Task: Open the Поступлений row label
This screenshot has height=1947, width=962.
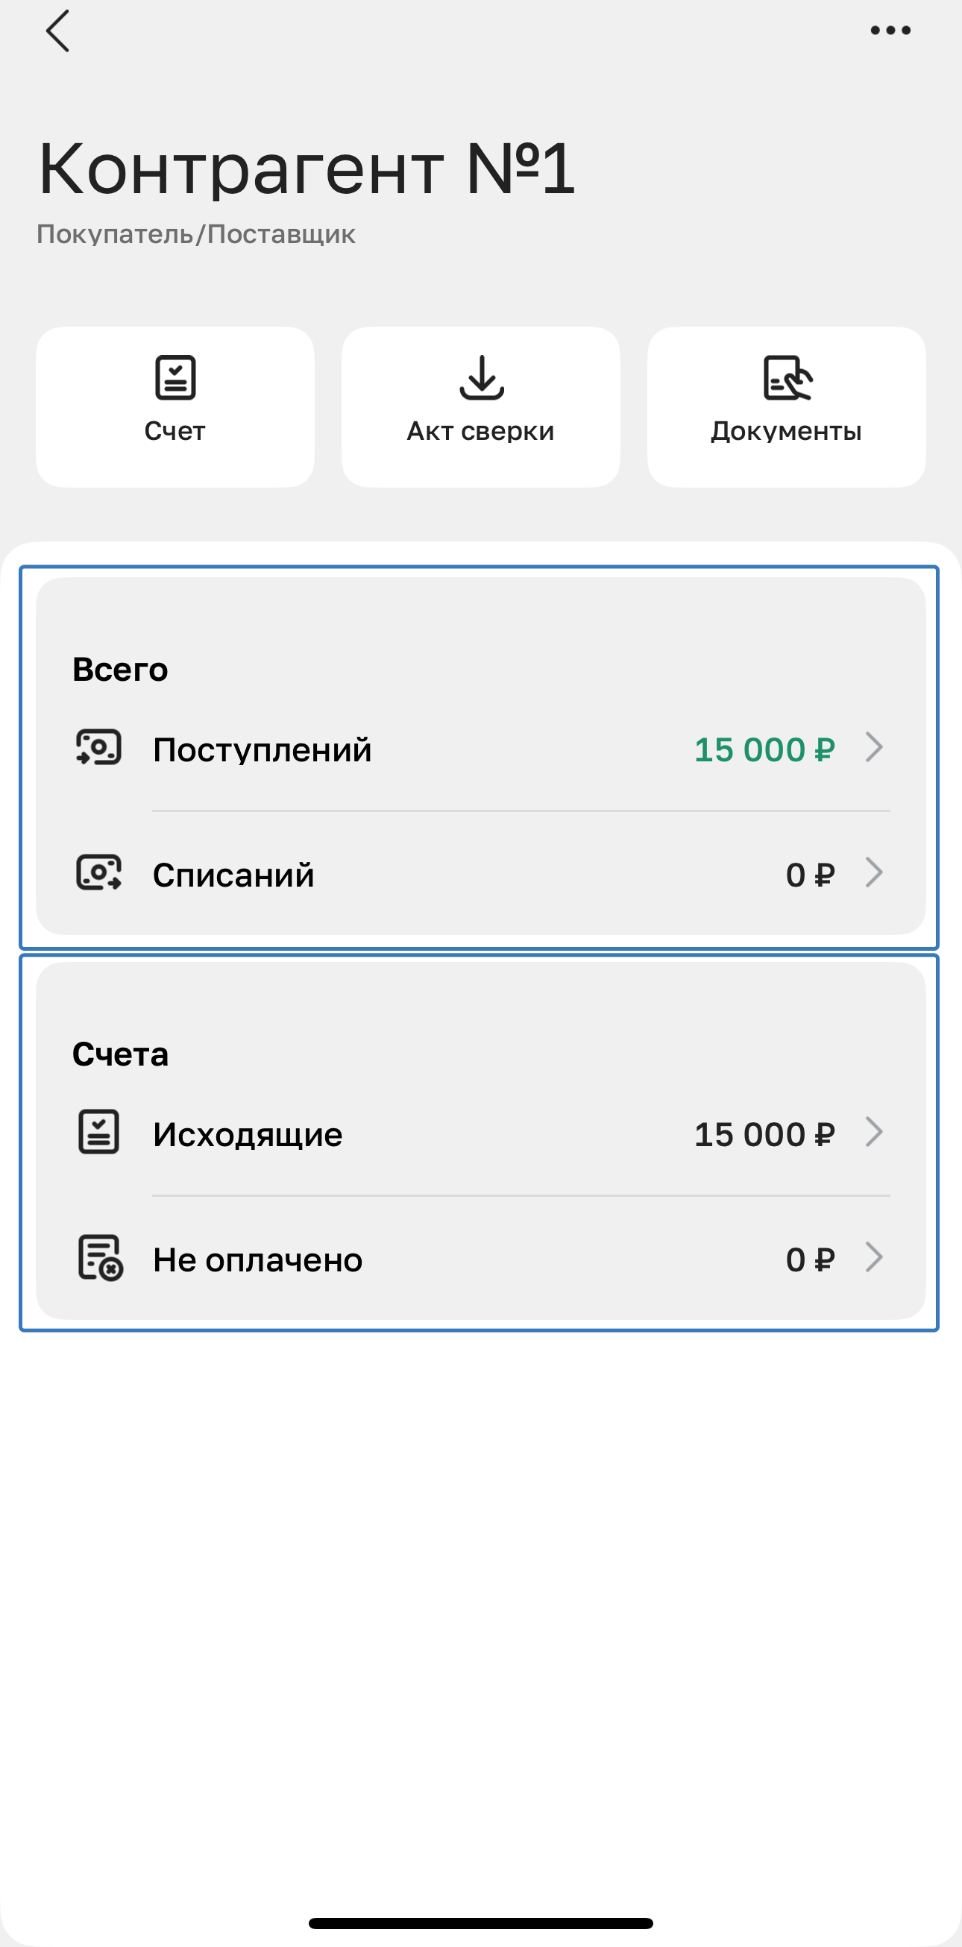Action: tap(262, 749)
